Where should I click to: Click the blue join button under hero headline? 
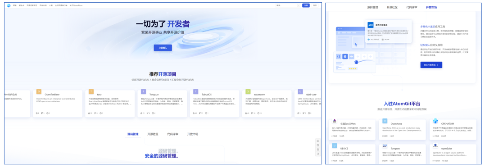click(x=163, y=48)
